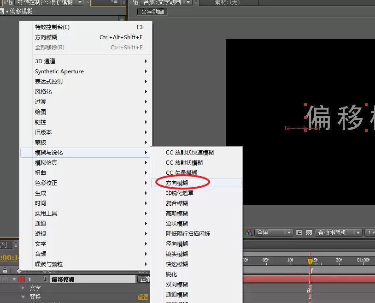375x303 pixels.
Task: Click the yellow current-time indicator on the timeline
Action: [x=310, y=261]
